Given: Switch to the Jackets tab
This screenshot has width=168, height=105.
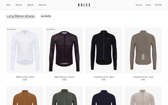Looking at the screenshot, I should coord(46,16).
